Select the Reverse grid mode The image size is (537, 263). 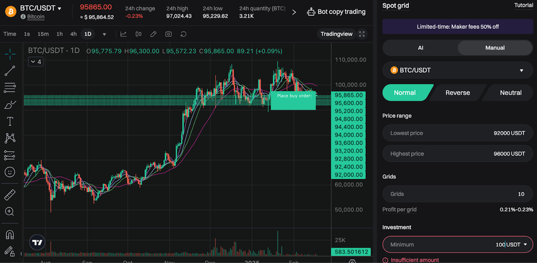[457, 92]
